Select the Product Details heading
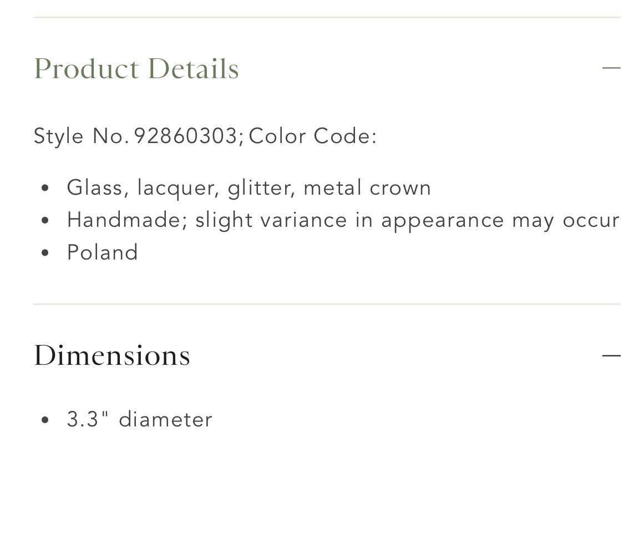 coord(136,69)
